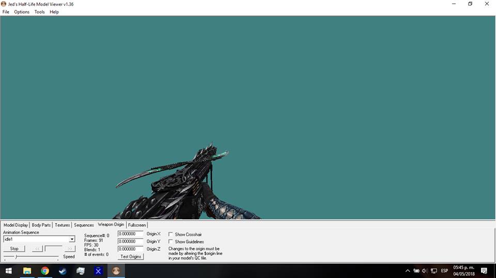Enable the Show Crosshair checkbox
This screenshot has width=496, height=278.
pyautogui.click(x=171, y=234)
